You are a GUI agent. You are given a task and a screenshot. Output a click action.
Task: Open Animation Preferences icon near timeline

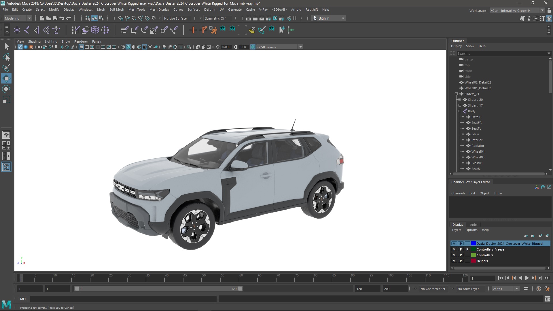(547, 289)
